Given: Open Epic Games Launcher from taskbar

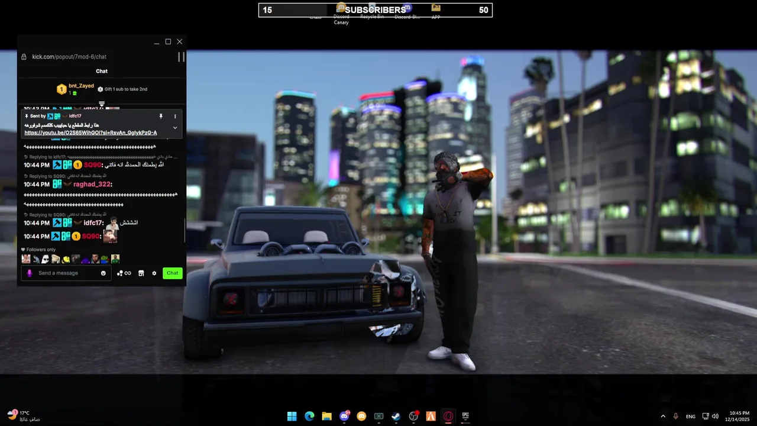Looking at the screenshot, I should coord(465,417).
